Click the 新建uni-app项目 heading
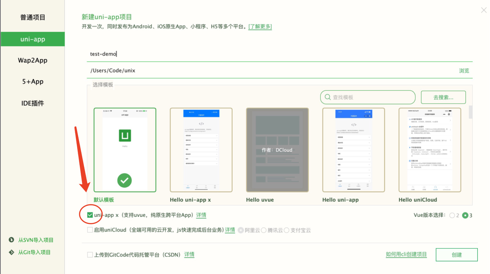Viewport: 490px width, 274px height. pyautogui.click(x=107, y=17)
